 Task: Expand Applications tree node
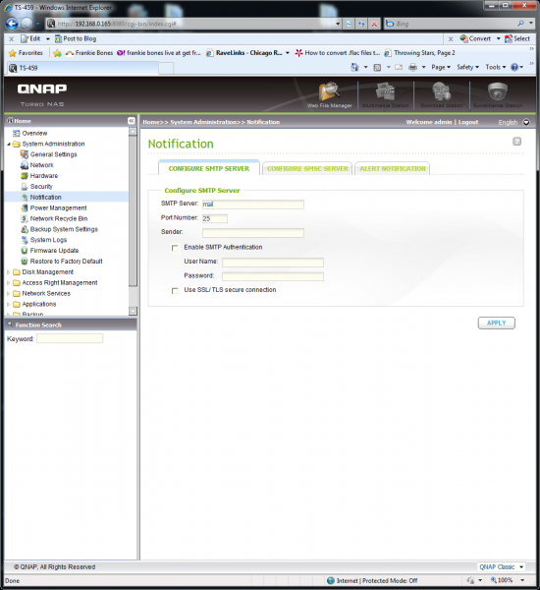coord(9,304)
